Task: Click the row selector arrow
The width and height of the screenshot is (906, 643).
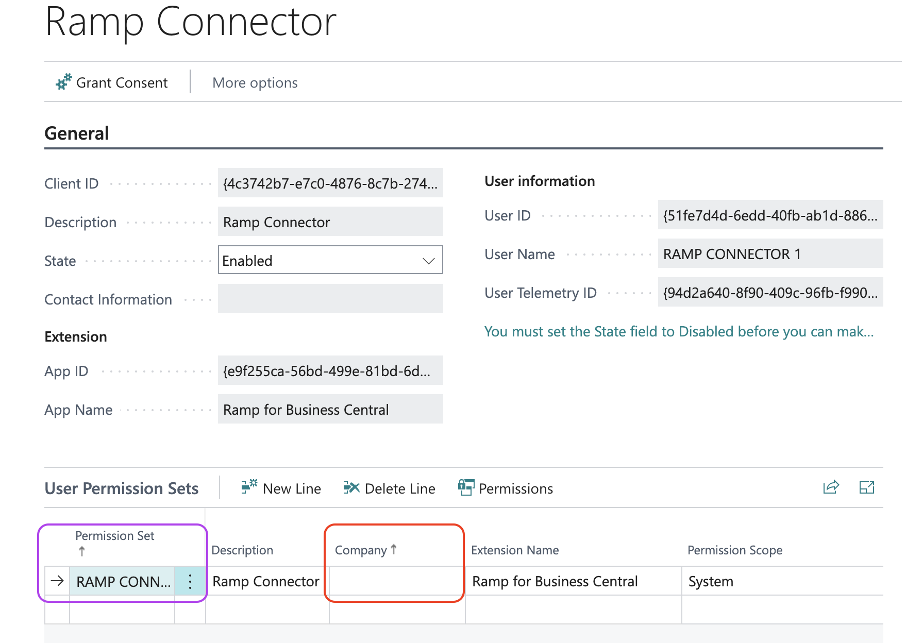Action: point(57,581)
